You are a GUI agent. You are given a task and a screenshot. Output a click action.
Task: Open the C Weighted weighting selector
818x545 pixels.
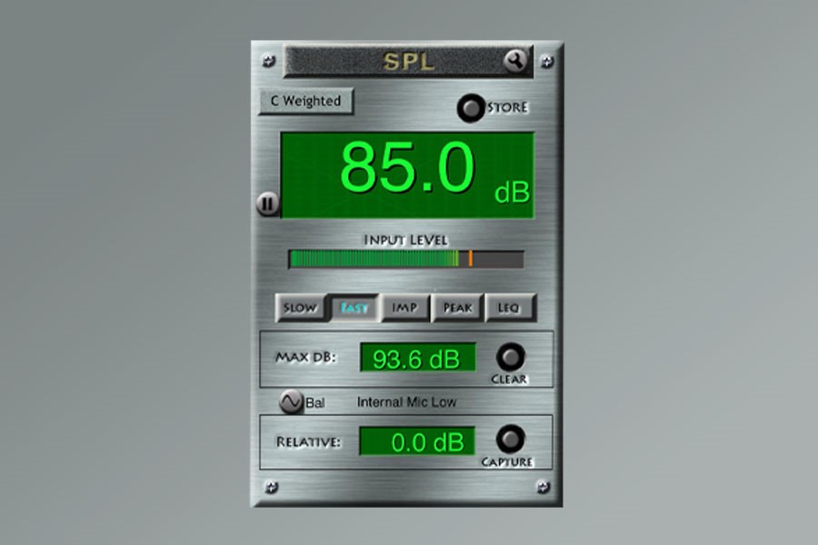[306, 101]
